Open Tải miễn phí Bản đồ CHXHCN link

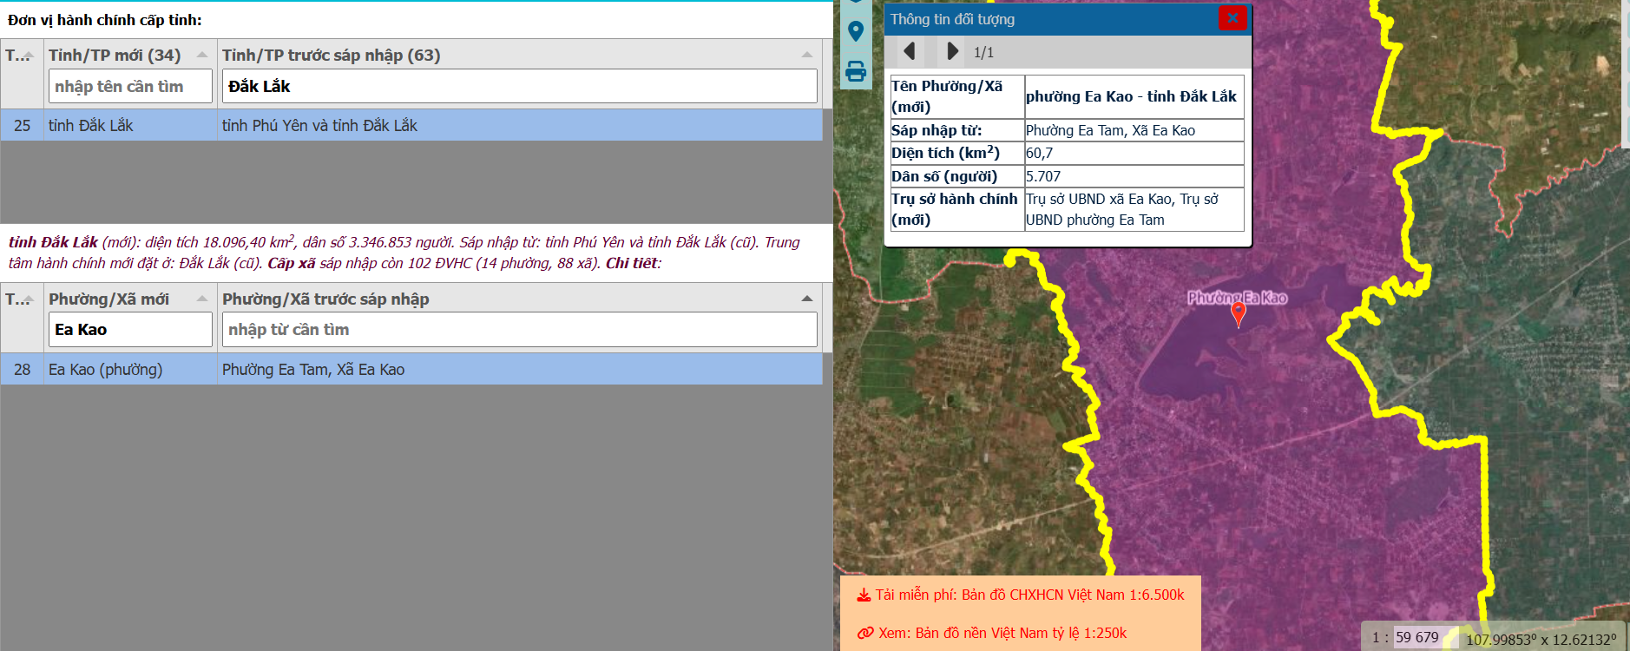1029,595
